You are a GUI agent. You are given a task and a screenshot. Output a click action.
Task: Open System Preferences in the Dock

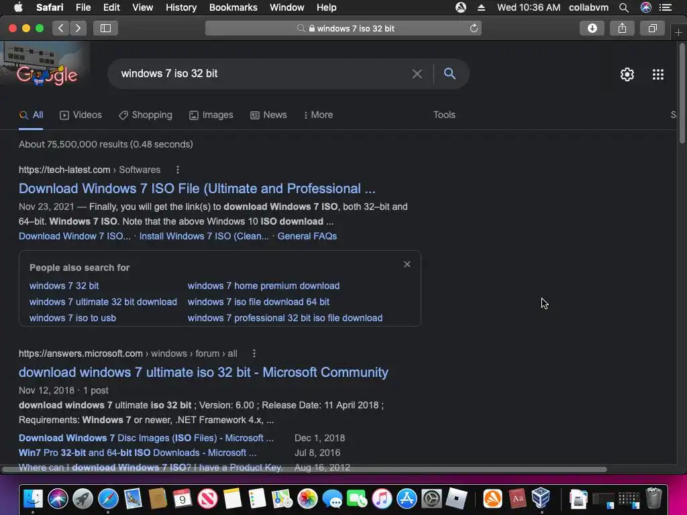[x=431, y=498]
